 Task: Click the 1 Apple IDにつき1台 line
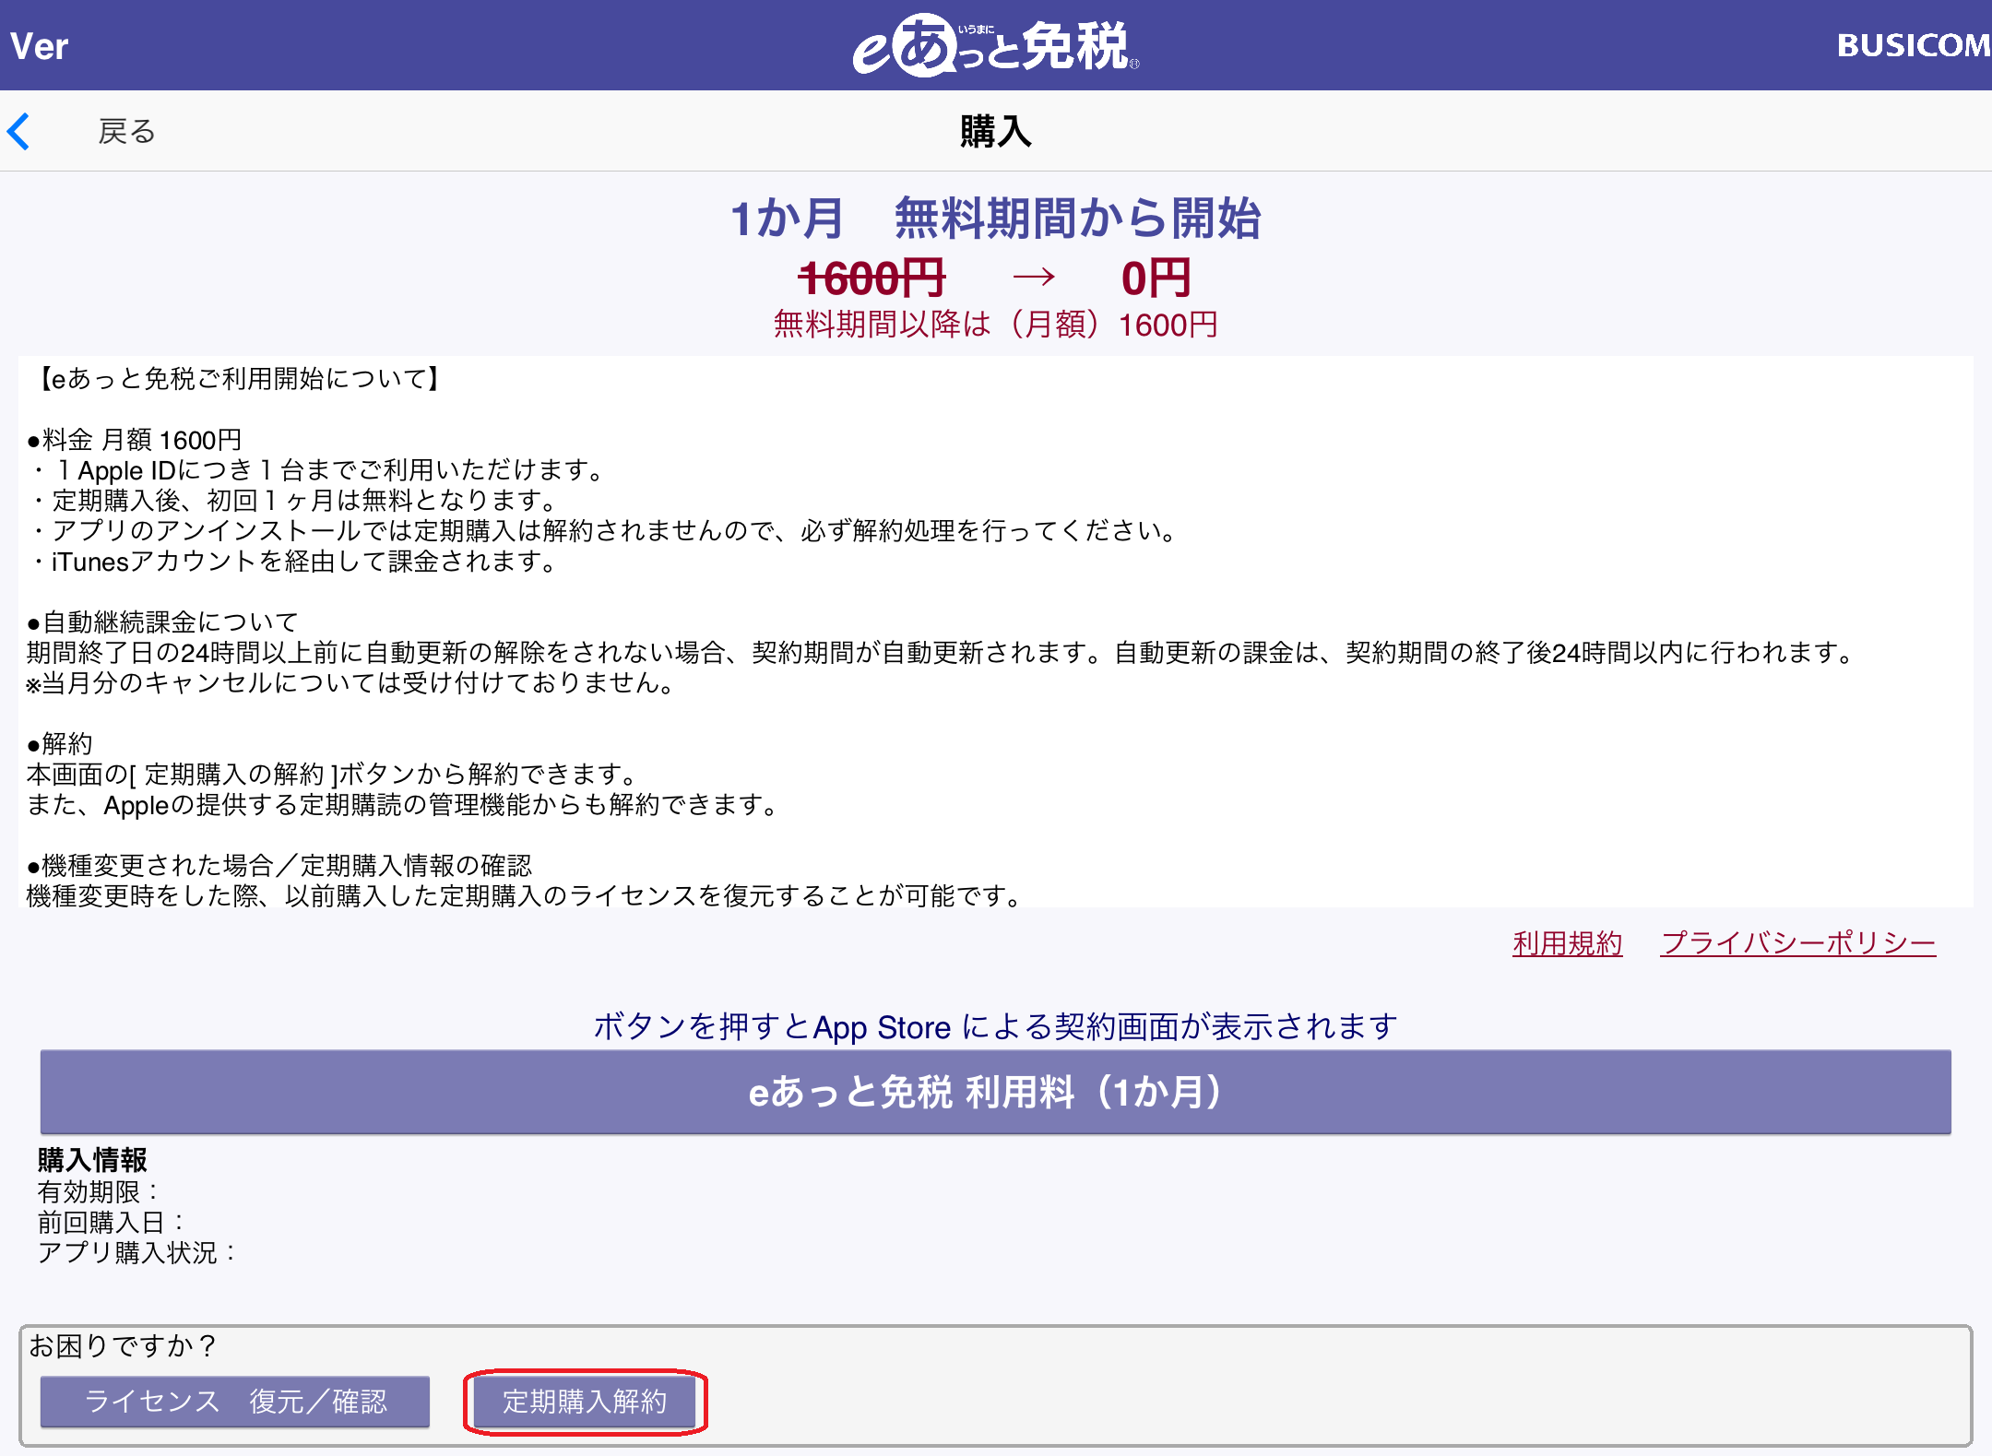click(x=319, y=470)
